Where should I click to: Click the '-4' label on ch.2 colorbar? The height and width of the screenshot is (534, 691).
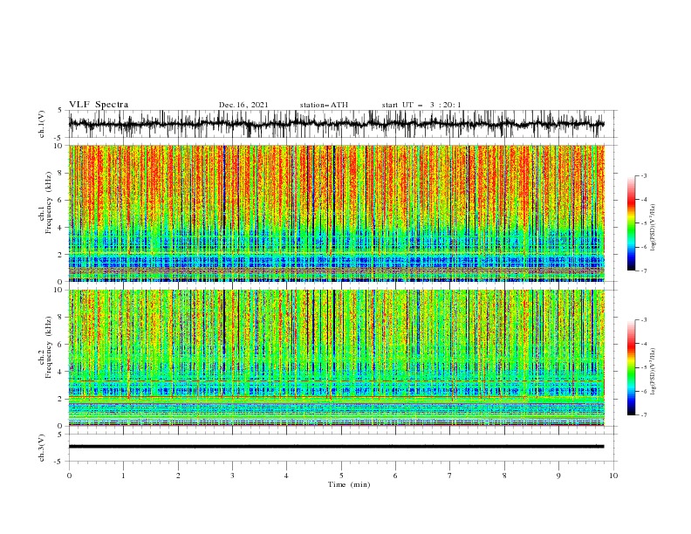pyautogui.click(x=643, y=344)
